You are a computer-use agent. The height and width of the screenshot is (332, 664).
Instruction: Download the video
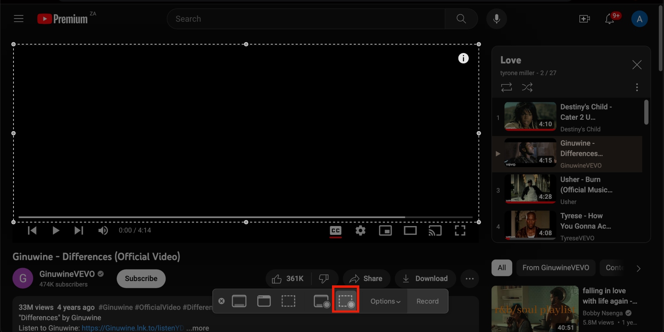(x=425, y=279)
